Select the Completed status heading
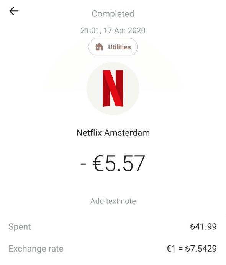226x265 pixels. pyautogui.click(x=113, y=14)
